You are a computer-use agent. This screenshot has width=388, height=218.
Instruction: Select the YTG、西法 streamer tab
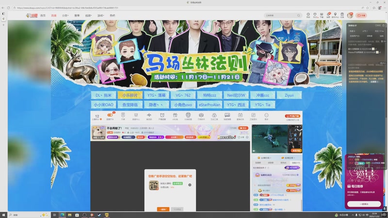click(236, 105)
